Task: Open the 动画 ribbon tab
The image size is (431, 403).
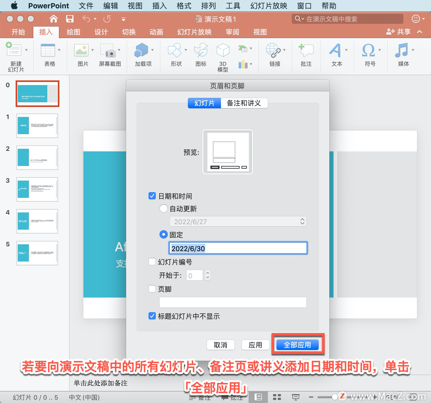Action: click(x=156, y=32)
